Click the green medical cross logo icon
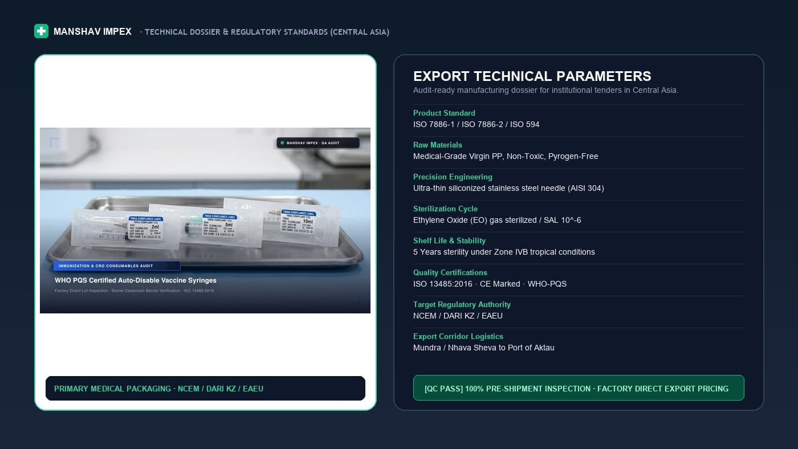The image size is (798, 449). pyautogui.click(x=41, y=31)
